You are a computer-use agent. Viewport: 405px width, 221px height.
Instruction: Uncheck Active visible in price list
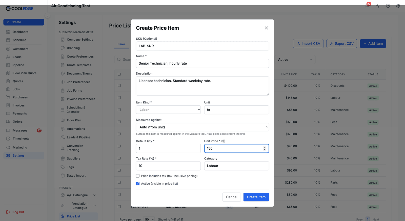coord(138,183)
